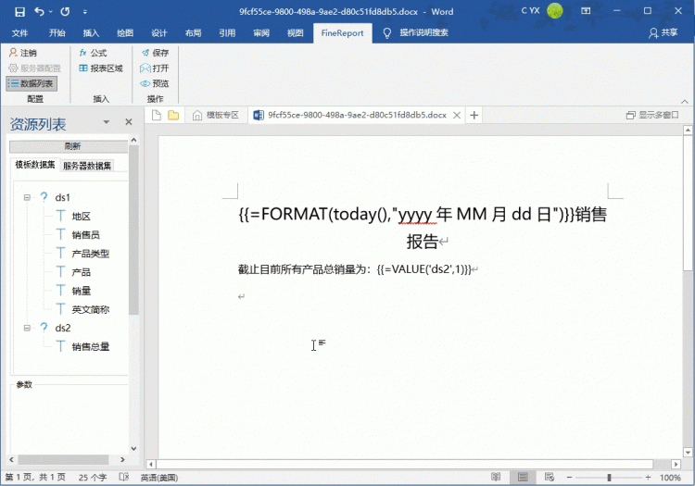The image size is (695, 486).
Task: Select the 销售员 field
Action: [x=85, y=234]
